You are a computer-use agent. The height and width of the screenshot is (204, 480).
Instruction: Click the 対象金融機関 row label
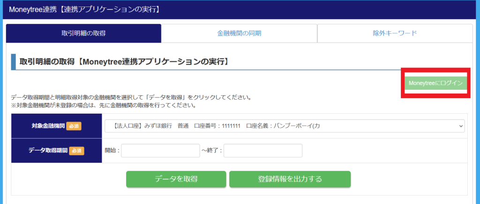click(48, 126)
